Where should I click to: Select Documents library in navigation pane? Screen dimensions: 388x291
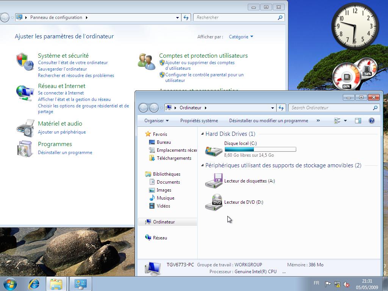point(168,182)
